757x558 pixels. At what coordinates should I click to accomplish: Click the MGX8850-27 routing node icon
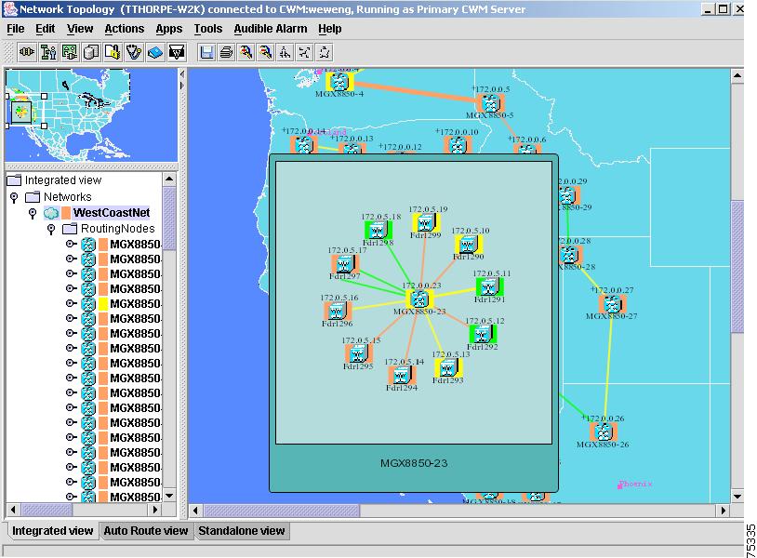(x=612, y=304)
